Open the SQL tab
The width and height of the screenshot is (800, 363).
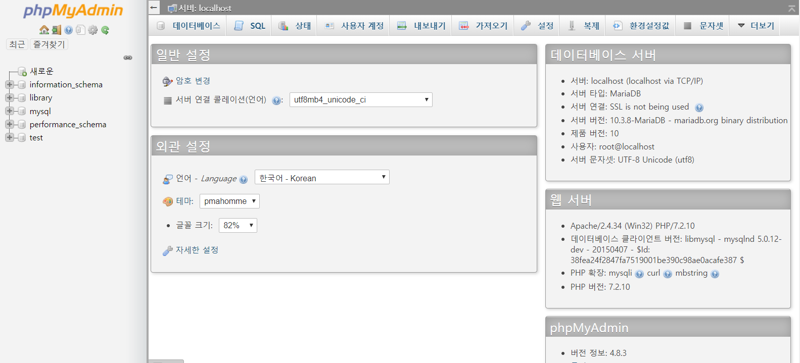(x=250, y=26)
